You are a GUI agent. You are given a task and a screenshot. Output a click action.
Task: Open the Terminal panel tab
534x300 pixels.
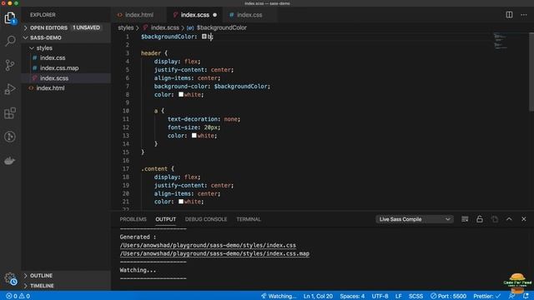point(249,219)
